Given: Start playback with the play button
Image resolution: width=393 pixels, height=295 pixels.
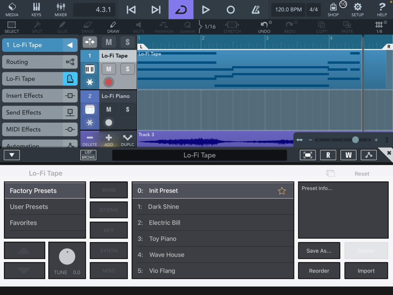Looking at the screenshot, I should click(x=206, y=9).
